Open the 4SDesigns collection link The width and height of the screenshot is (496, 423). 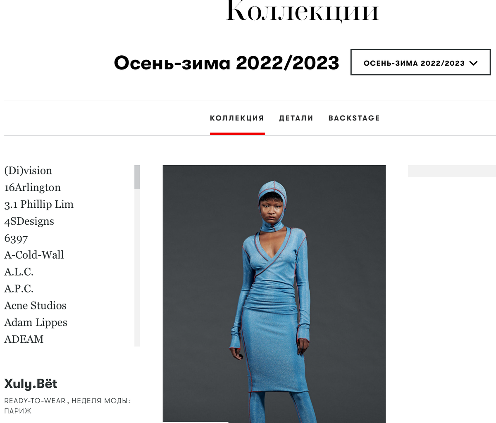29,221
